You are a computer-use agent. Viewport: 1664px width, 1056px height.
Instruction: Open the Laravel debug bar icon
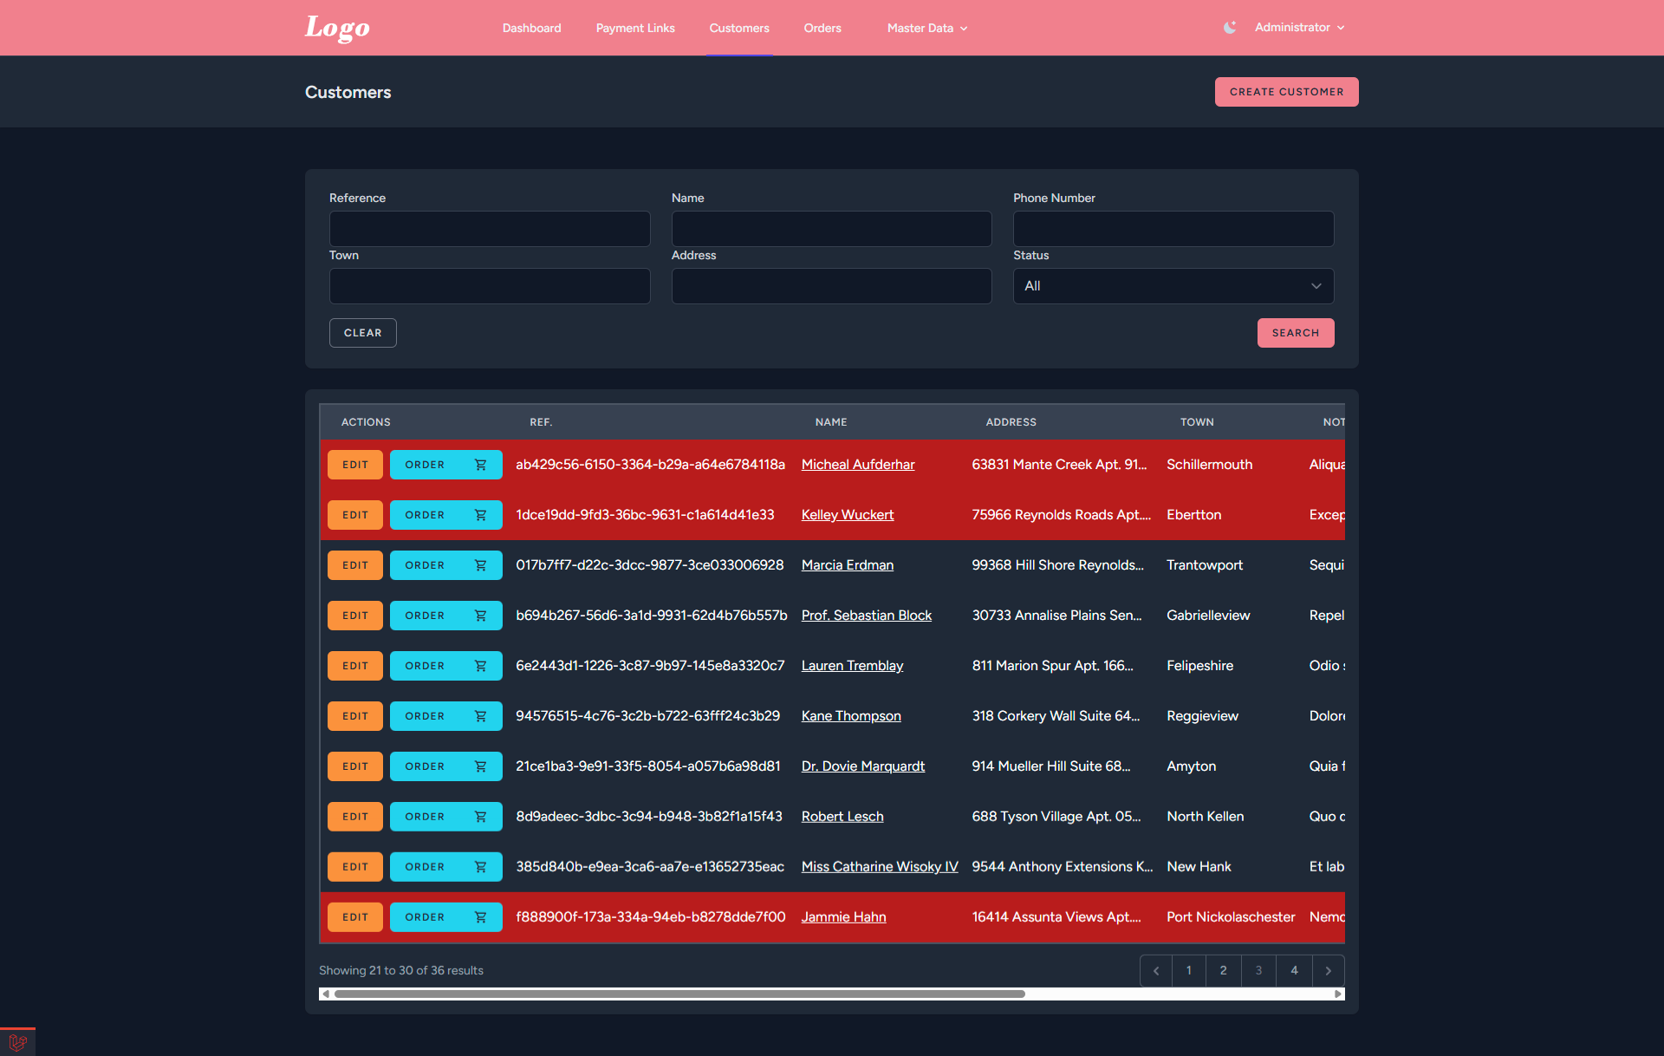17,1042
